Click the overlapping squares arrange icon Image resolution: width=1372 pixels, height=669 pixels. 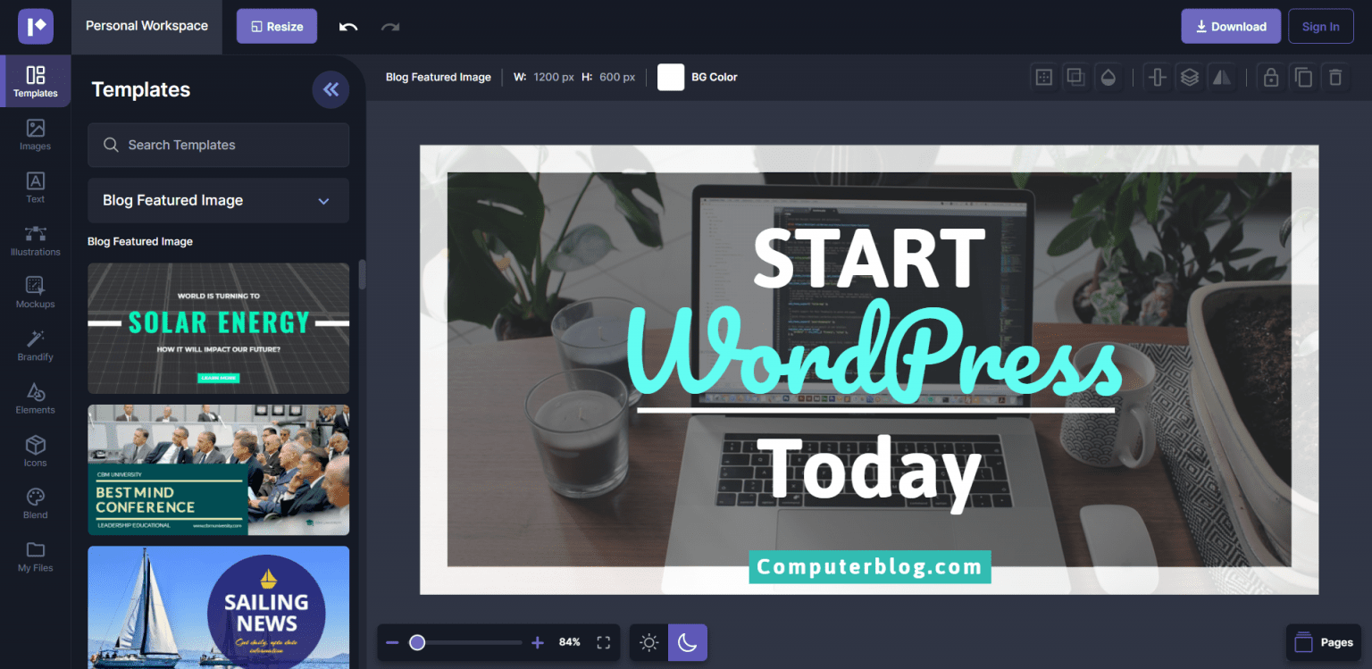(x=1075, y=77)
